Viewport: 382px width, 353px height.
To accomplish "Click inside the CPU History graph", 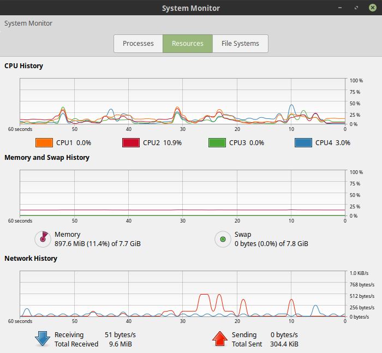I will click(183, 101).
